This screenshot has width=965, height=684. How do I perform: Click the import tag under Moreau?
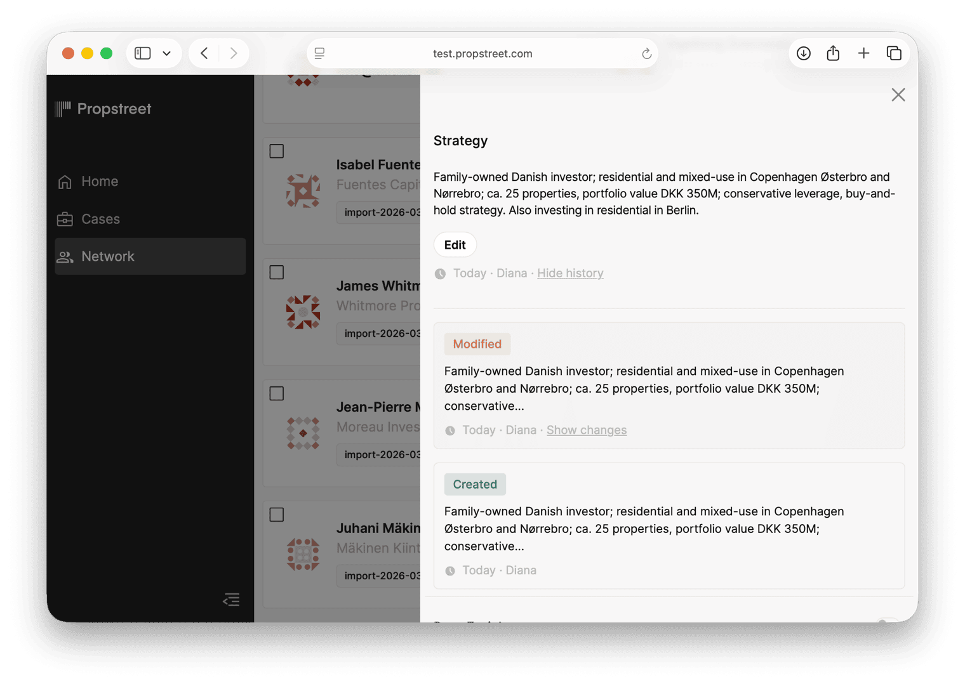(x=378, y=454)
